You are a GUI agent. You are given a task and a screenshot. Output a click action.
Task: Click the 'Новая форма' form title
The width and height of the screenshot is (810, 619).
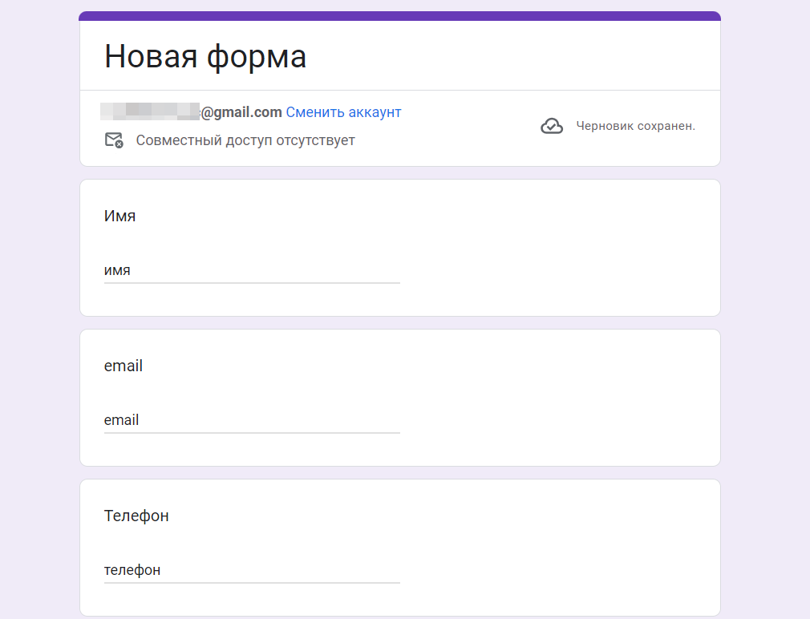click(x=205, y=56)
